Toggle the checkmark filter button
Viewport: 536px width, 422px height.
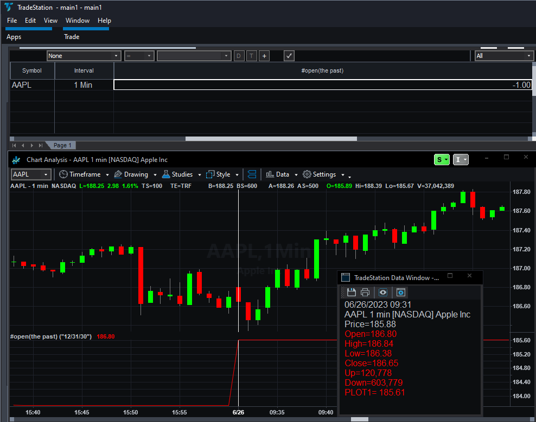pos(289,56)
